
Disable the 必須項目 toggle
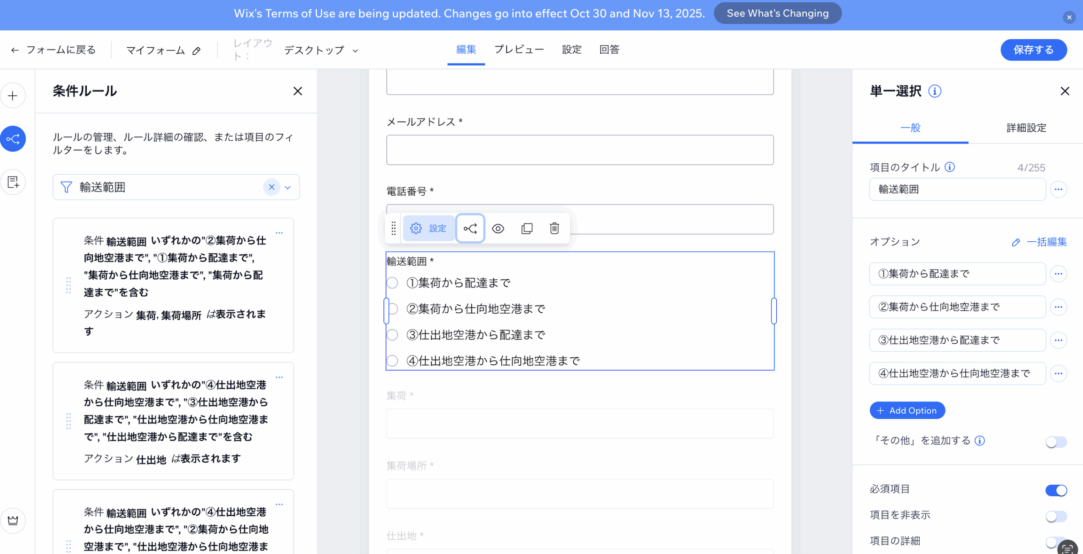click(1056, 490)
